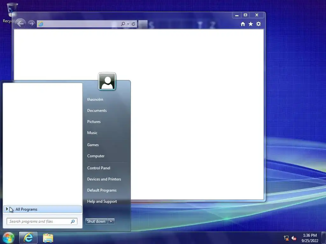This screenshot has width=326, height=244.
Task: Click the muted volume tray icon
Action: point(294,238)
